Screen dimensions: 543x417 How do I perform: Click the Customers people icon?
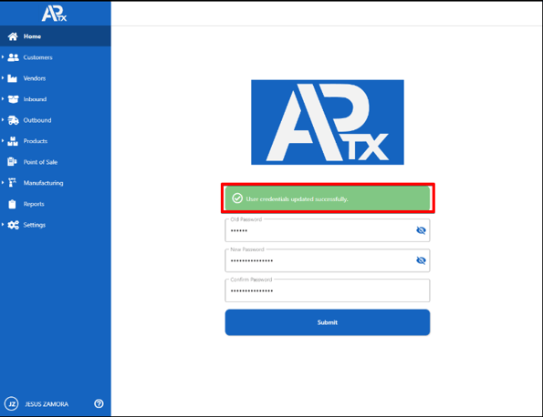(13, 57)
